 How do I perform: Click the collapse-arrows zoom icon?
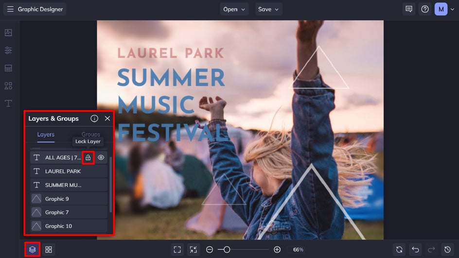pyautogui.click(x=193, y=250)
